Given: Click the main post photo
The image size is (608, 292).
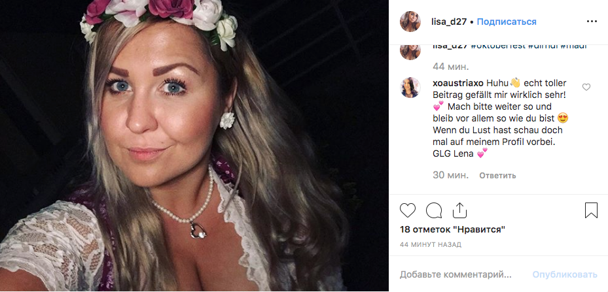Looking at the screenshot, I should coord(194,146).
